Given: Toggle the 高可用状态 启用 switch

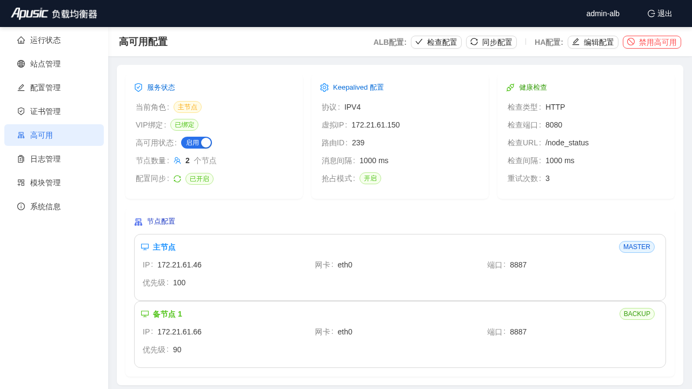Looking at the screenshot, I should [196, 143].
